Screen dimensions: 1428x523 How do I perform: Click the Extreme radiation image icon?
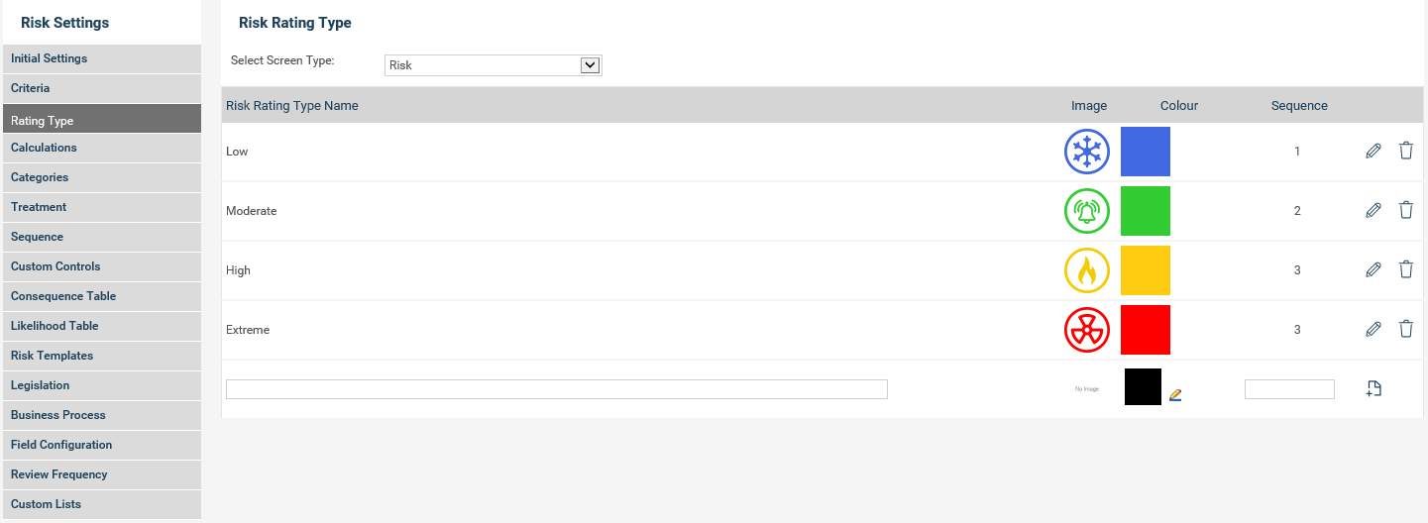1087,330
